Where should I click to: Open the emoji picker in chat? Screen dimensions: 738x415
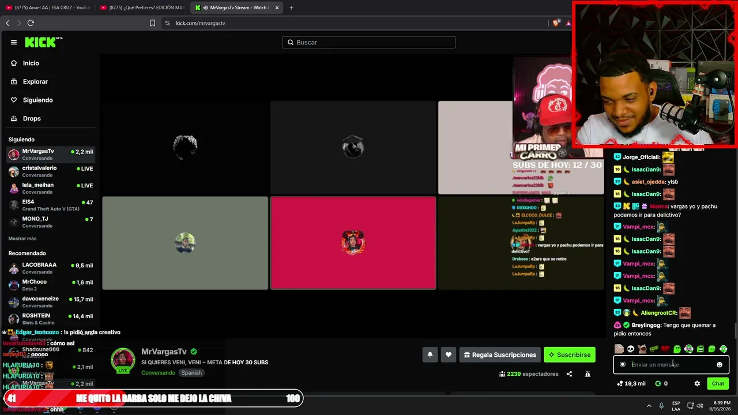pyautogui.click(x=720, y=364)
